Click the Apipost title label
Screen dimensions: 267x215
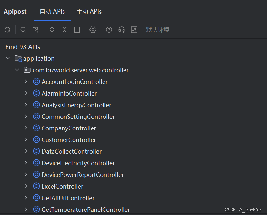point(15,12)
